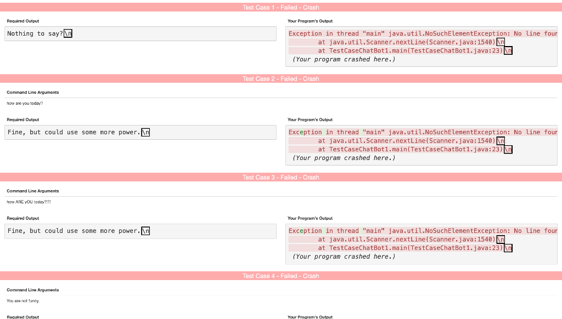This screenshot has height=319, width=562.
Task: Click Test Case 3's Exception in thread "main" line
Action: (423, 231)
